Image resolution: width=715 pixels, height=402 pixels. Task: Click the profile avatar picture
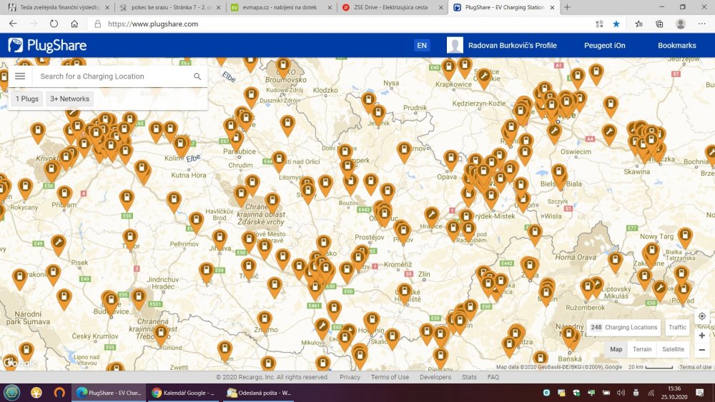pos(455,45)
